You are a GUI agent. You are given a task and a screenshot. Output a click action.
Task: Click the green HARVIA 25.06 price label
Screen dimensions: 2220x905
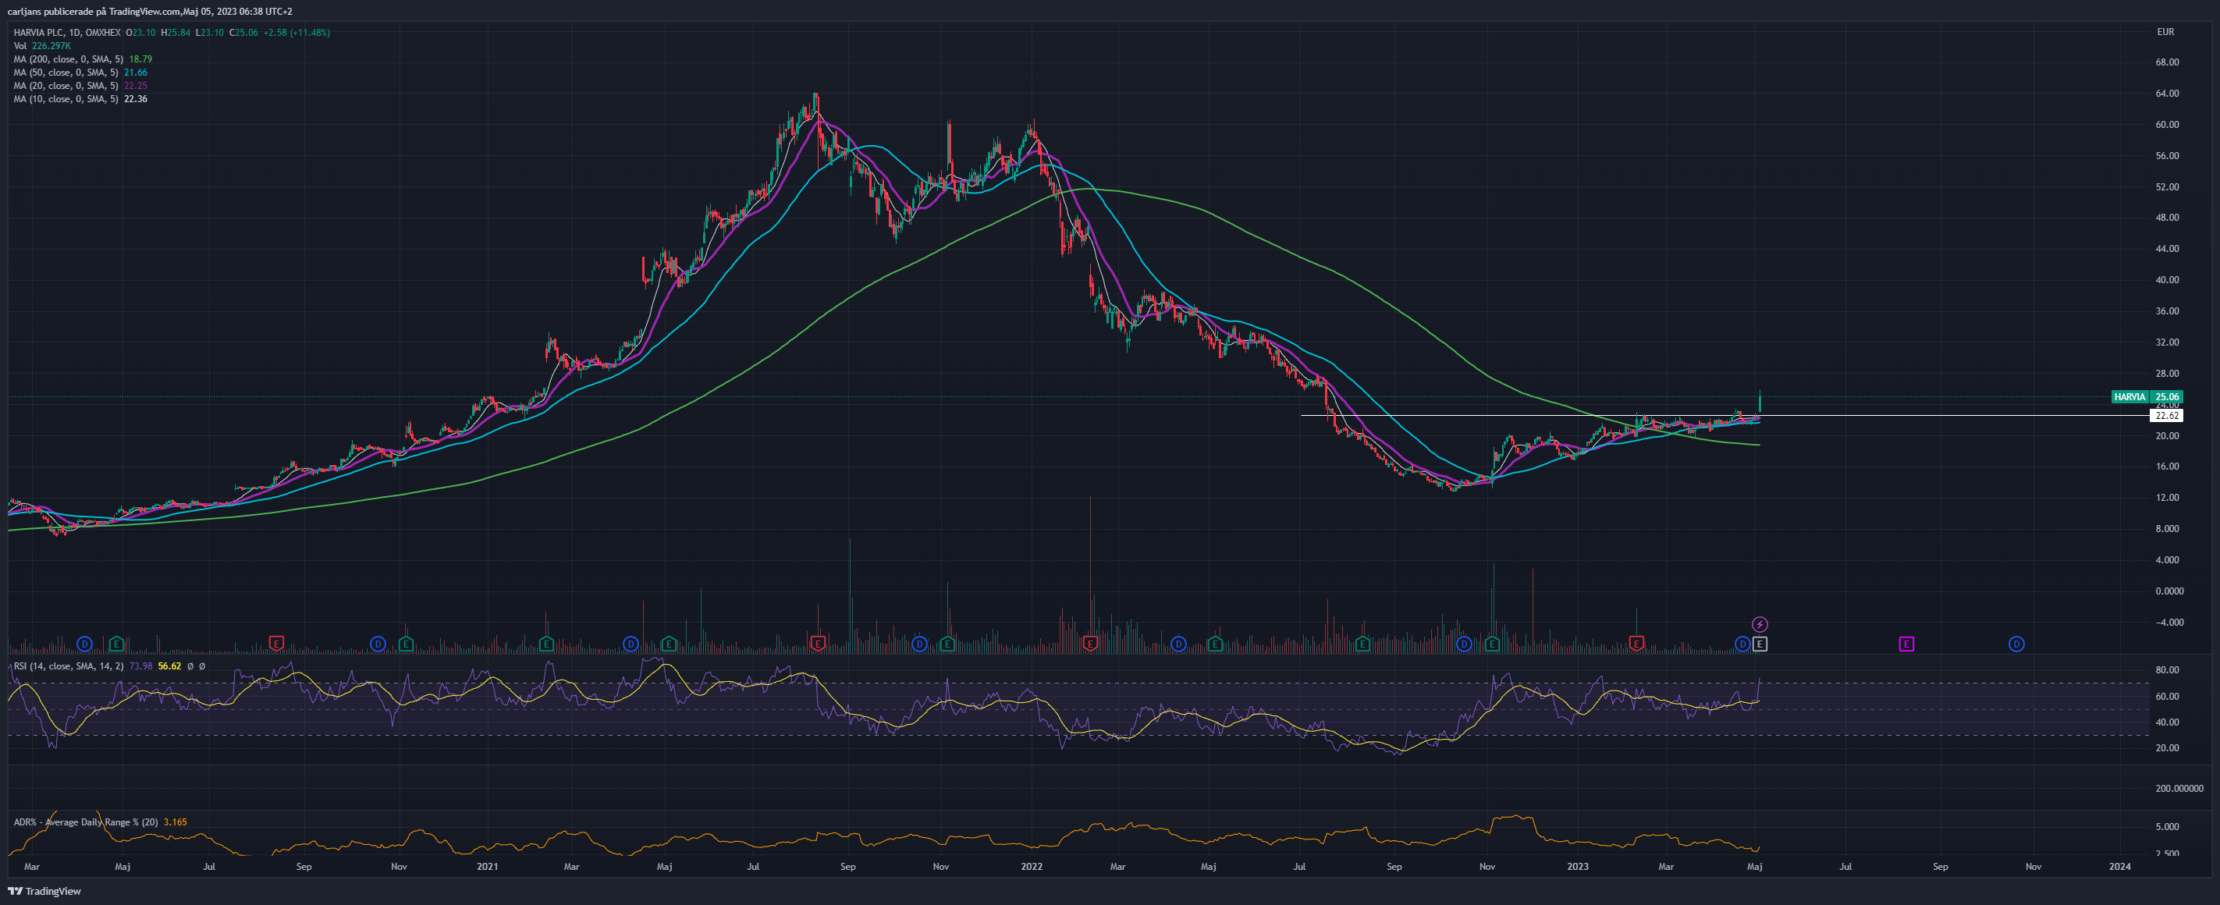click(2147, 397)
